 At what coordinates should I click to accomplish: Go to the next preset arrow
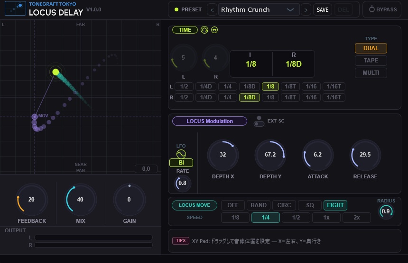[x=306, y=10]
